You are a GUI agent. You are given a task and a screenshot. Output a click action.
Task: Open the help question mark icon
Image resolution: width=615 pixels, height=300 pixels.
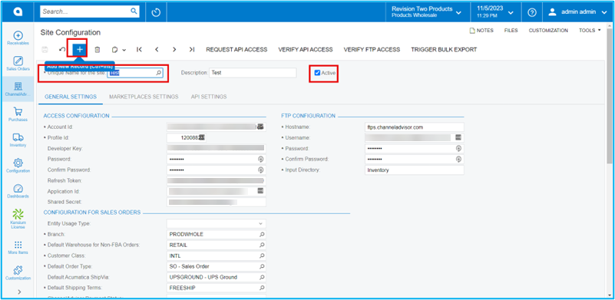click(x=531, y=12)
